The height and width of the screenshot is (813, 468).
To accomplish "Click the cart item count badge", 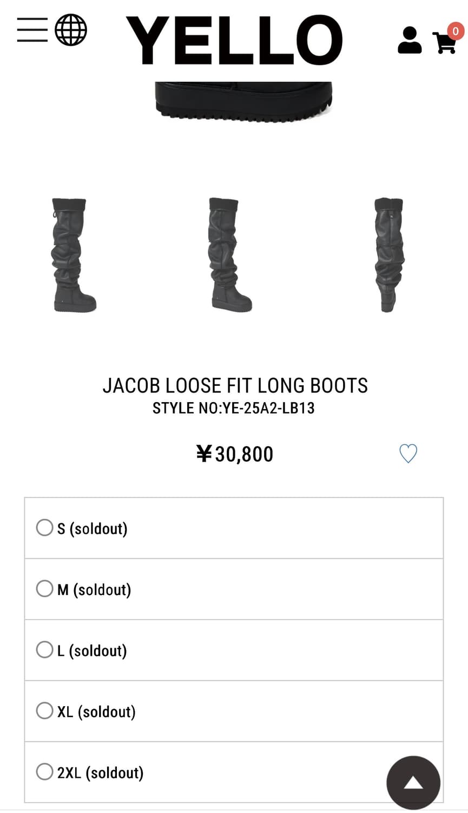I will (456, 31).
